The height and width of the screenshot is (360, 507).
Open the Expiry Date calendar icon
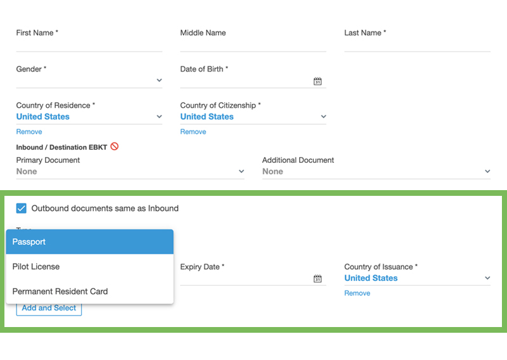tap(318, 279)
